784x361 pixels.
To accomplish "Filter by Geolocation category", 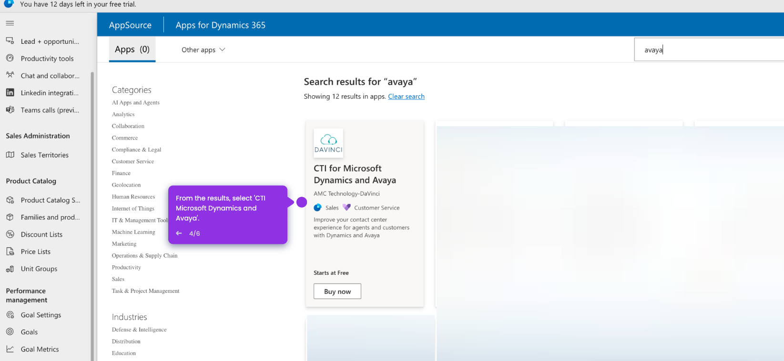I will (x=126, y=185).
